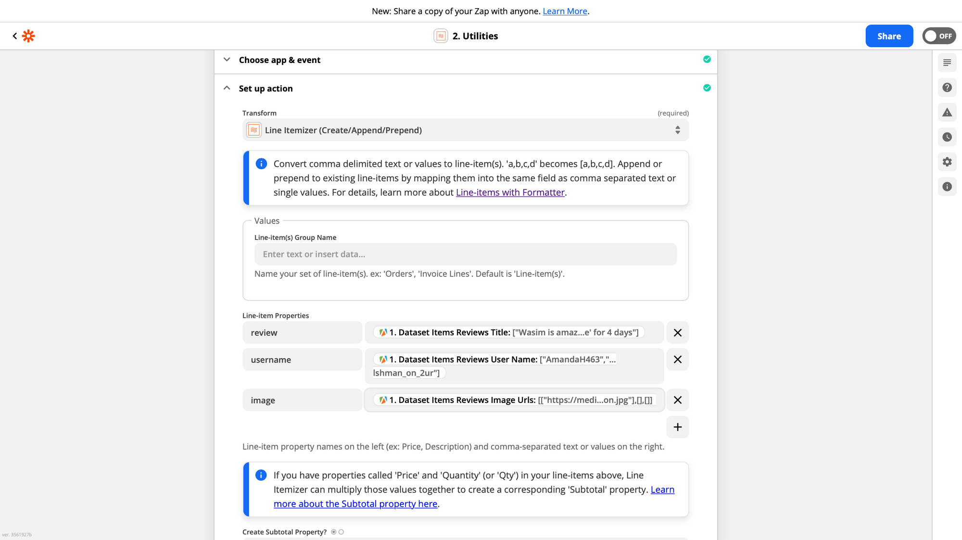Click the Transform field label
Screen dimensions: 962x540
[259, 113]
